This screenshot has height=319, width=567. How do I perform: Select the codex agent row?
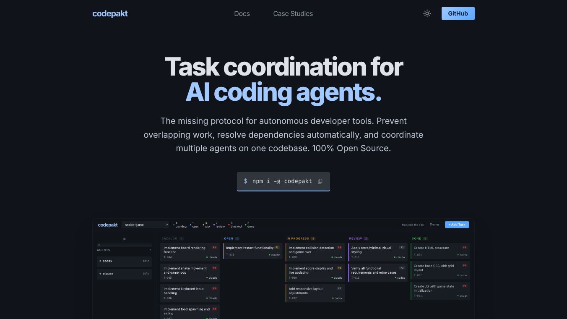125,261
